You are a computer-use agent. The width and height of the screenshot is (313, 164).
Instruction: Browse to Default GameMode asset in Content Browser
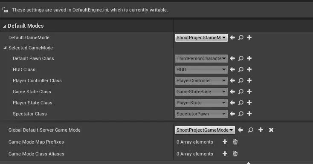[241, 37]
